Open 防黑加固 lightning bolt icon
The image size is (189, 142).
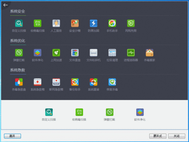[93, 23]
